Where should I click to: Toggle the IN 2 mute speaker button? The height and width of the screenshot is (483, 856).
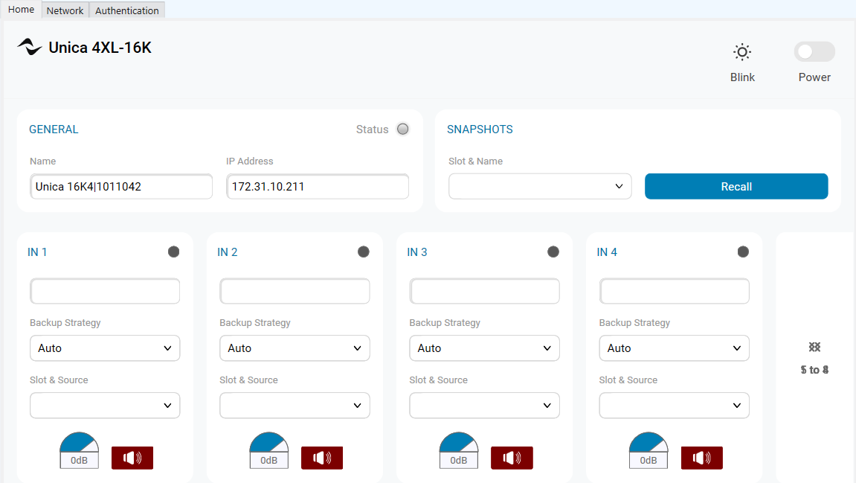(322, 458)
